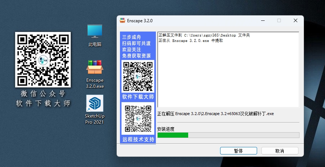The width and height of the screenshot is (325, 167).
Task: Click the green 安装进度 progress bar
Action: click(228, 135)
